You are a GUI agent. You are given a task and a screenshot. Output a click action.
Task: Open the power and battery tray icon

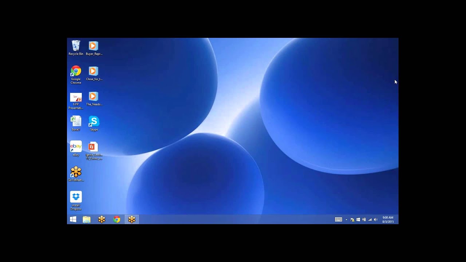tap(364, 219)
